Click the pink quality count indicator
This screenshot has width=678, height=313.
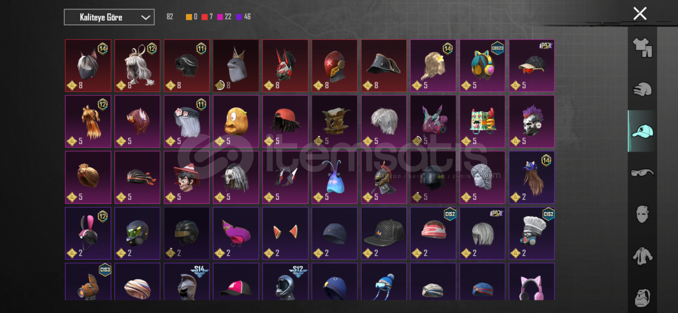pyautogui.click(x=224, y=17)
